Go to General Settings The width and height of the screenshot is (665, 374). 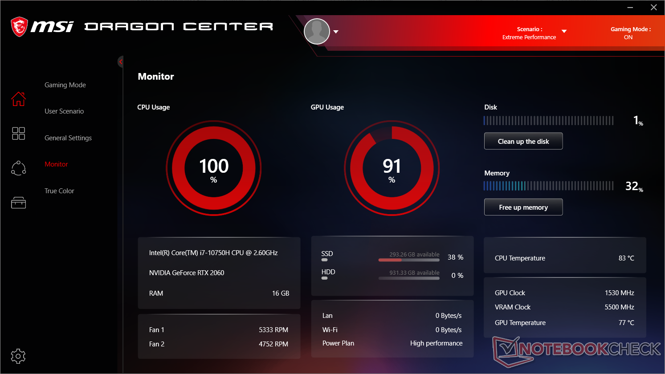click(x=68, y=138)
